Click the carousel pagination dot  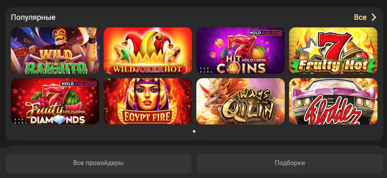pyautogui.click(x=194, y=131)
